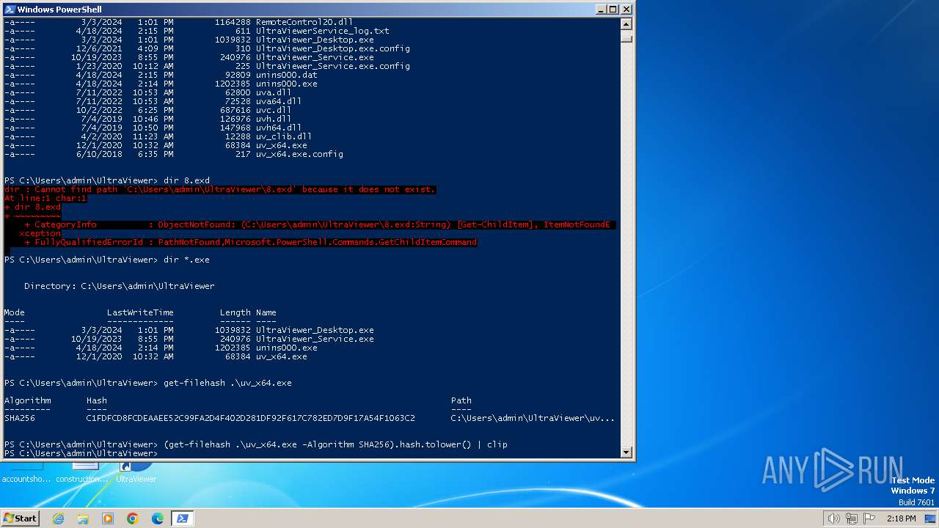Click the Path column header
The width and height of the screenshot is (939, 528).
coord(461,400)
